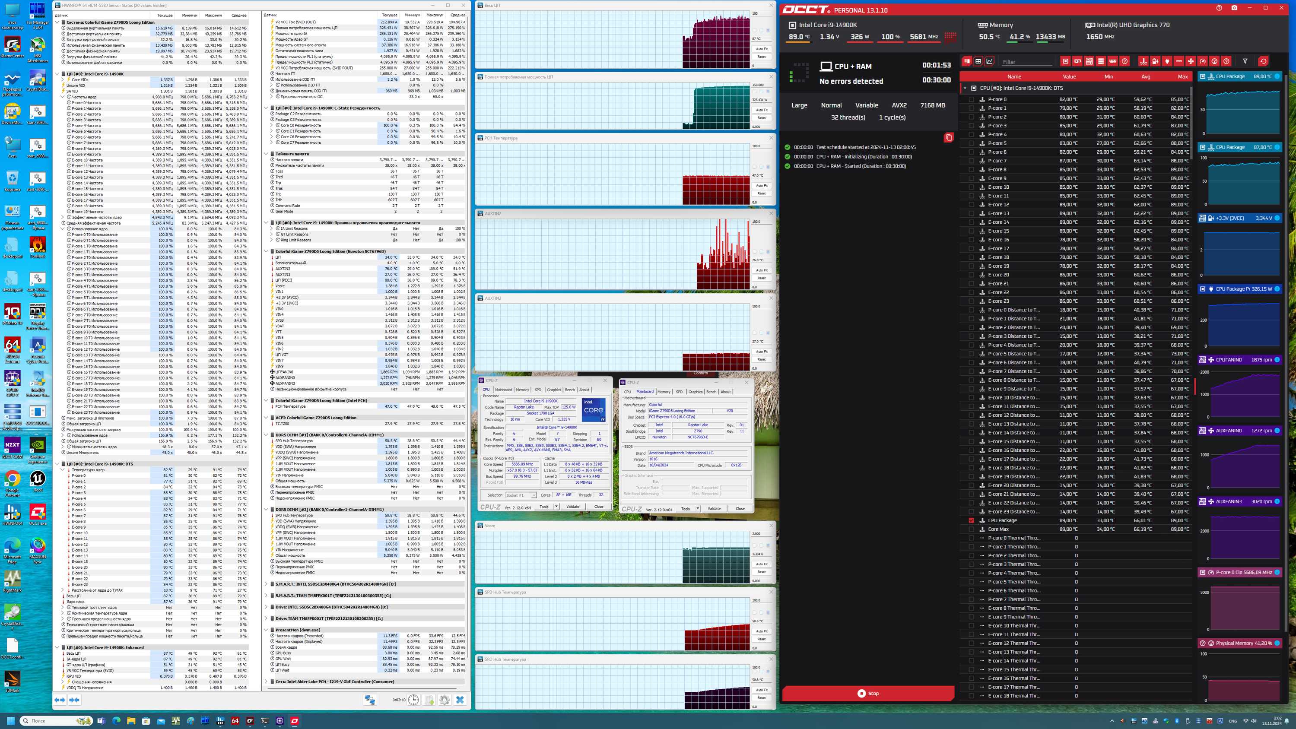The width and height of the screenshot is (1296, 729).
Task: Collapse the CPU [#0] Intel Core i9-14900K DTS group
Action: point(965,88)
